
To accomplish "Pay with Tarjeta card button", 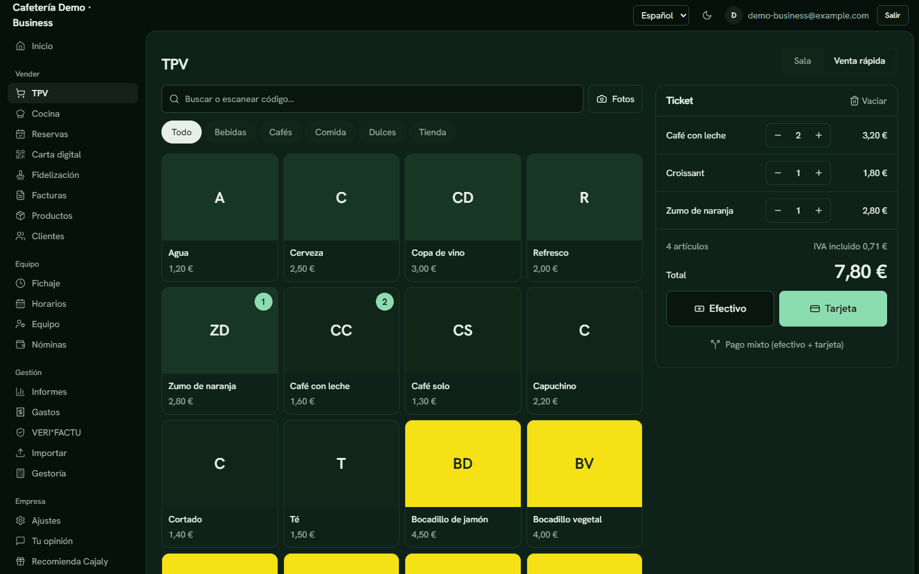I will 833,309.
